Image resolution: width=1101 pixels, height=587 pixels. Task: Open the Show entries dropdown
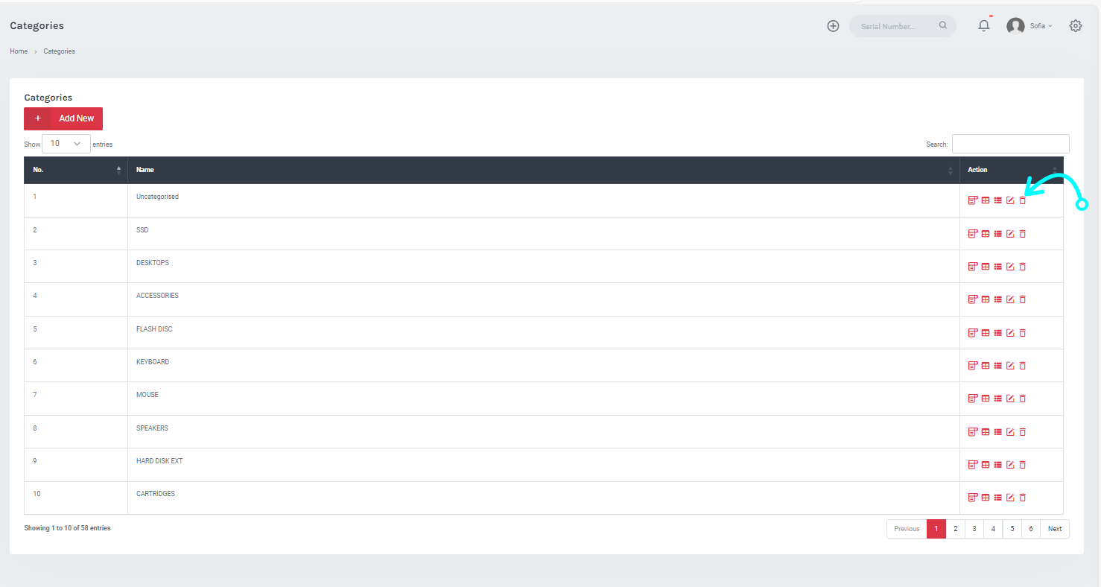66,144
